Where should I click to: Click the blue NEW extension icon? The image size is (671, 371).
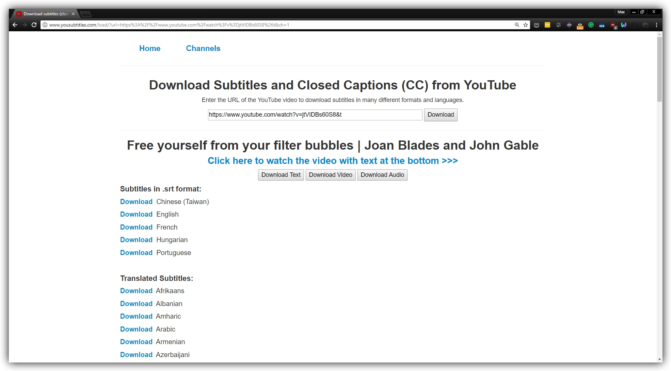602,25
